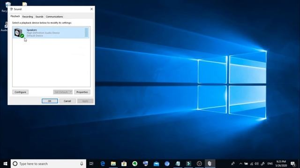Open File Explorer from the taskbar
The image size is (300, 168).
pos(113,164)
